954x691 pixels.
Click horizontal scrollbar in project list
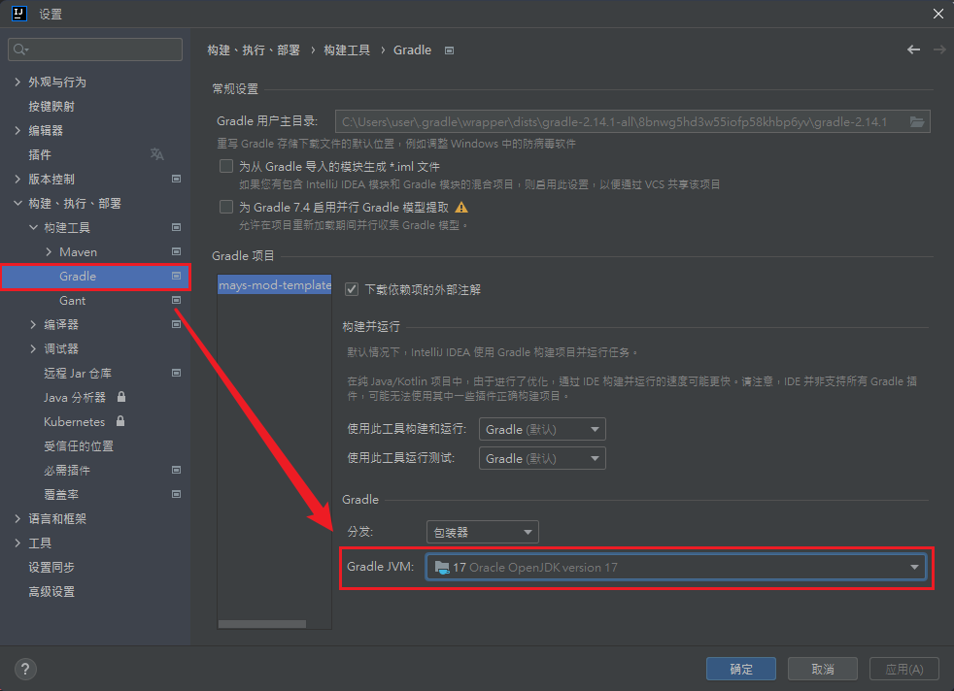click(262, 624)
